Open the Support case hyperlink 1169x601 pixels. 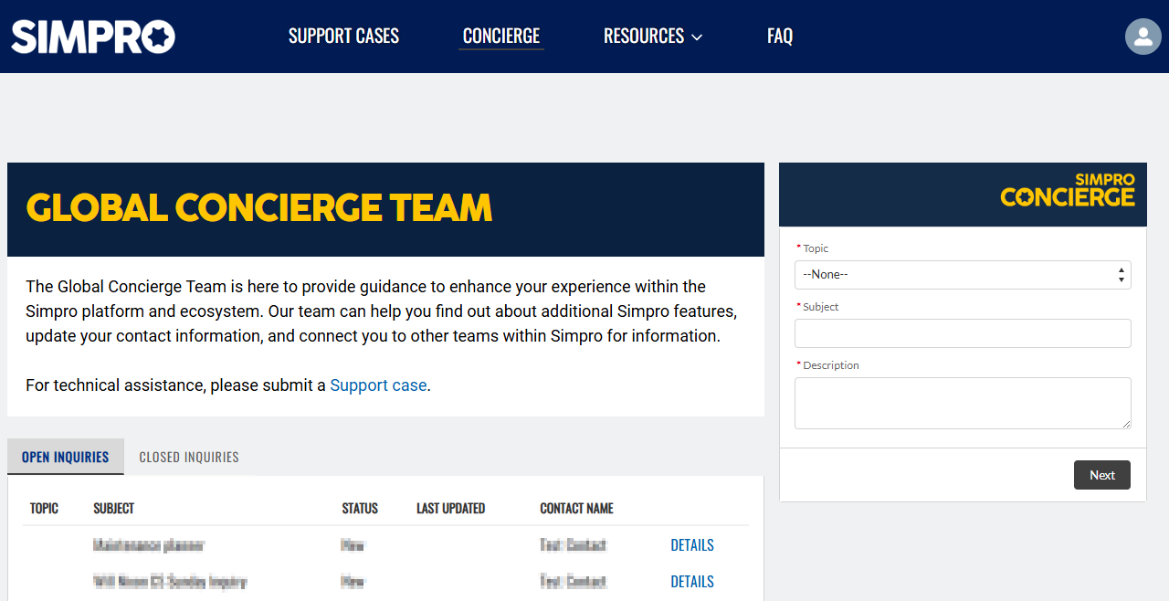[378, 385]
